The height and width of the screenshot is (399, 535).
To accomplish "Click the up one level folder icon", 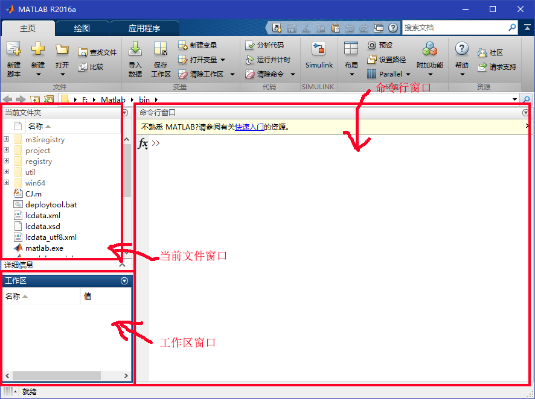I will tap(35, 99).
